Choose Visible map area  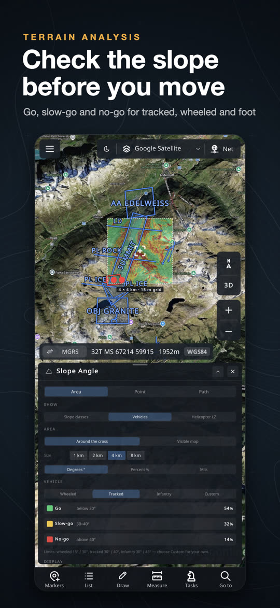(x=188, y=441)
